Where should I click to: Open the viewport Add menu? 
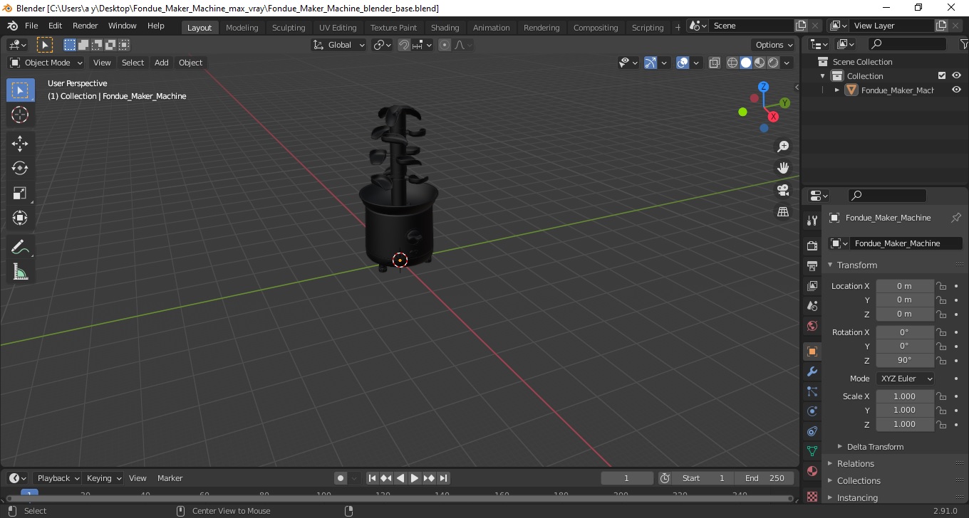pos(162,63)
